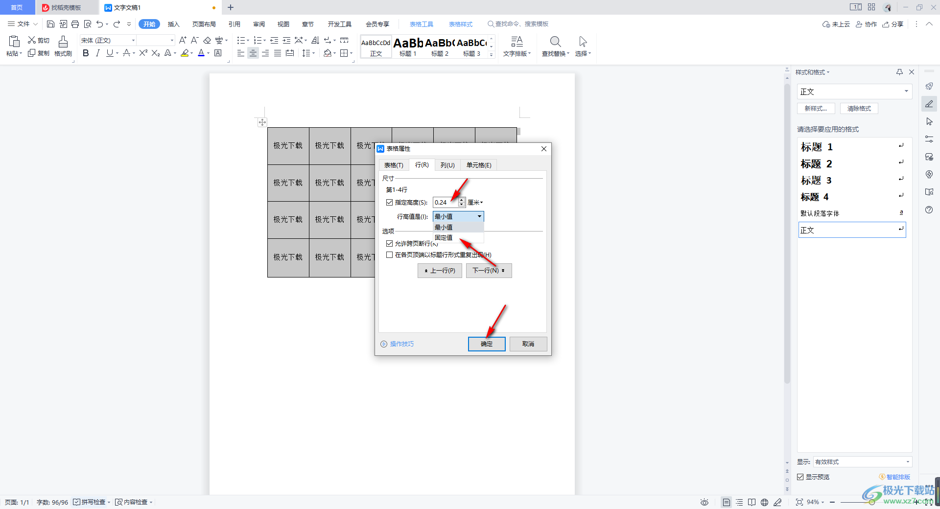940x509 pixels.
Task: Switch to the Table (表格) tab in dialog
Action: point(393,165)
